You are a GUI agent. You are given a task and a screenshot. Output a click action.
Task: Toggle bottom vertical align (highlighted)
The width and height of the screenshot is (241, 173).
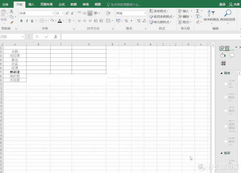pos(90,13)
